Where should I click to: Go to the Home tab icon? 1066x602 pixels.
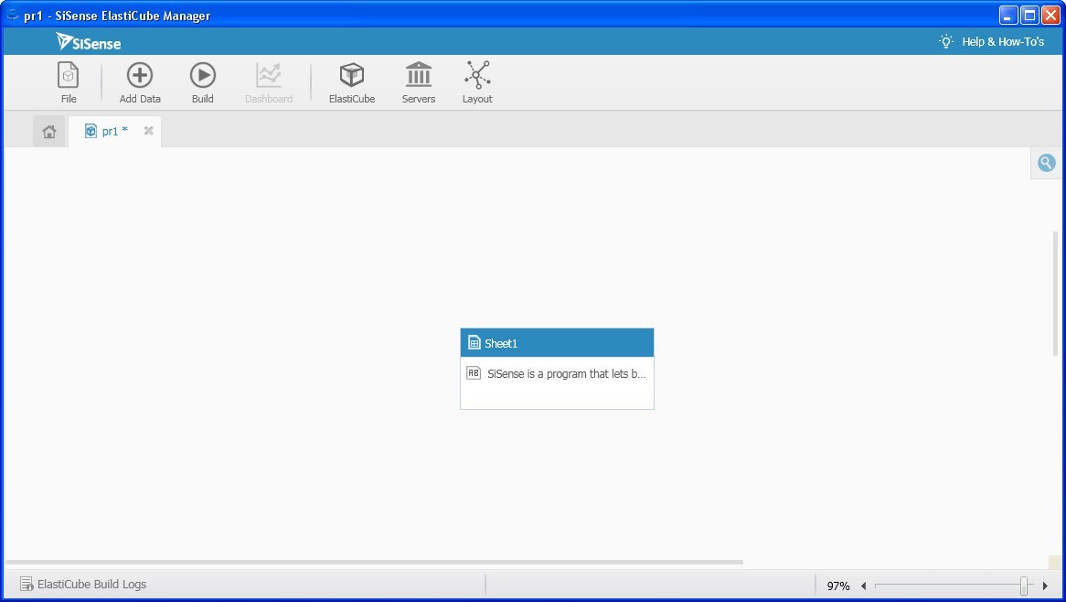(x=49, y=131)
